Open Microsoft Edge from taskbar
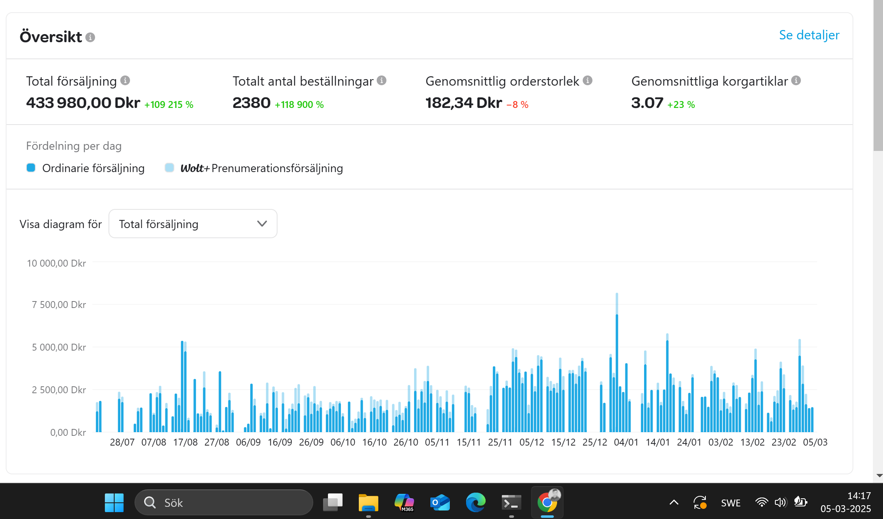The height and width of the screenshot is (519, 883). 475,502
